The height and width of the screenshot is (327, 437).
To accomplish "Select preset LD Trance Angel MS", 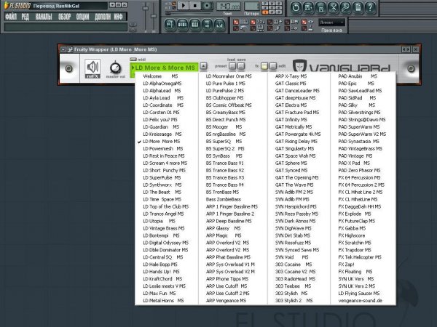I will point(167,214).
